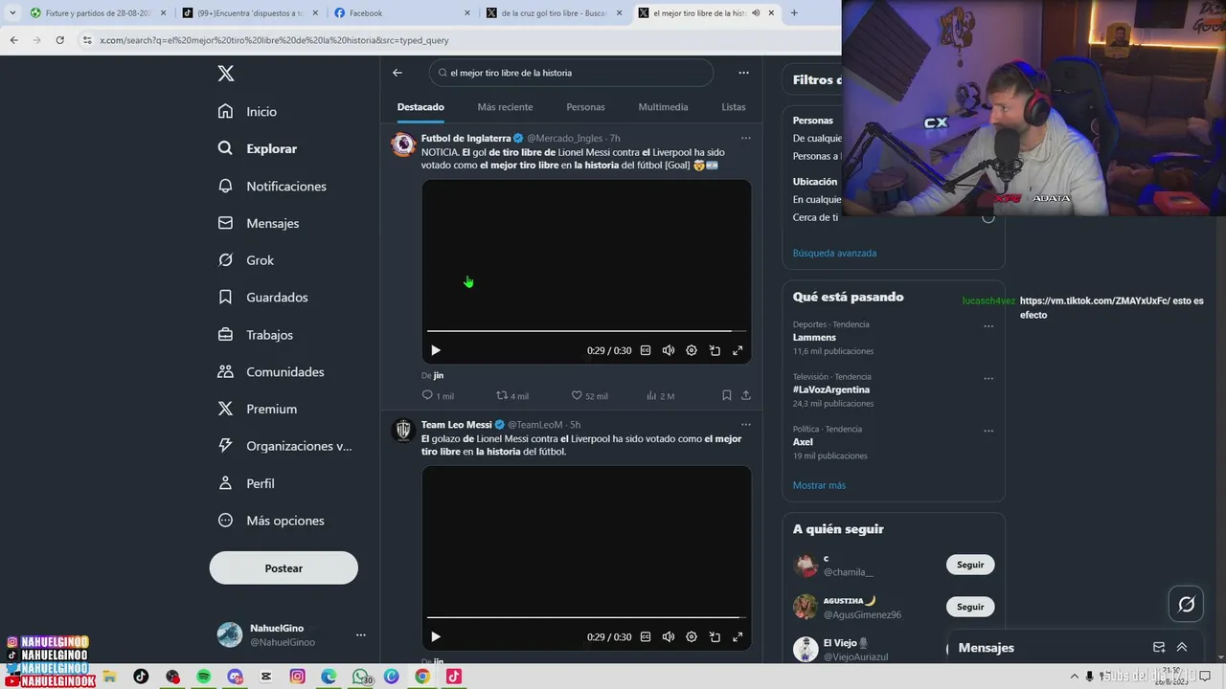Open Trabajos in the sidebar

255,335
